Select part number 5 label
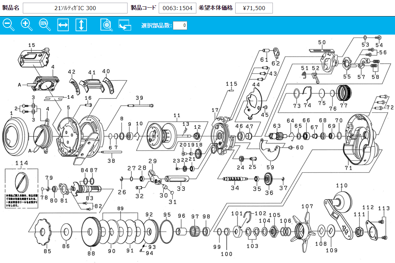 point(68,108)
